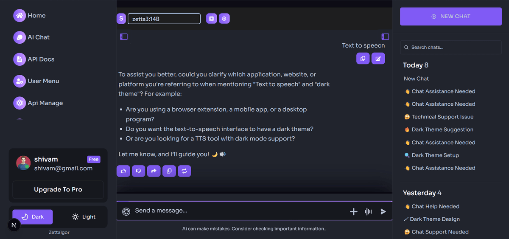Open Api Manage section
Image resolution: width=509 pixels, height=239 pixels.
[38, 103]
